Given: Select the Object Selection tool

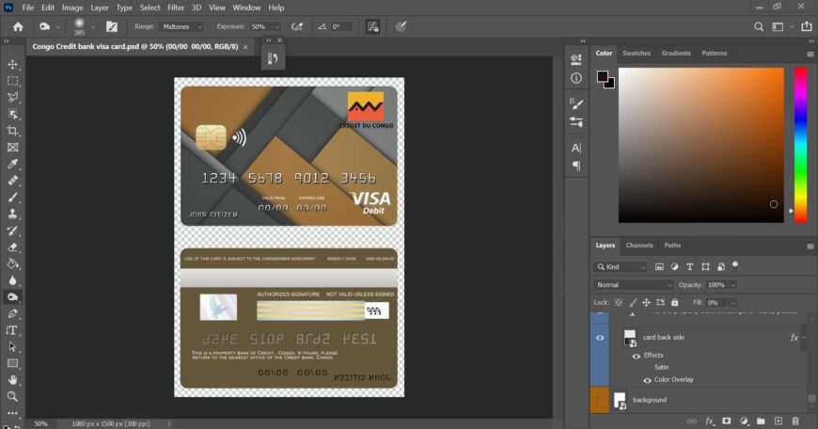Looking at the screenshot, I should (x=12, y=114).
